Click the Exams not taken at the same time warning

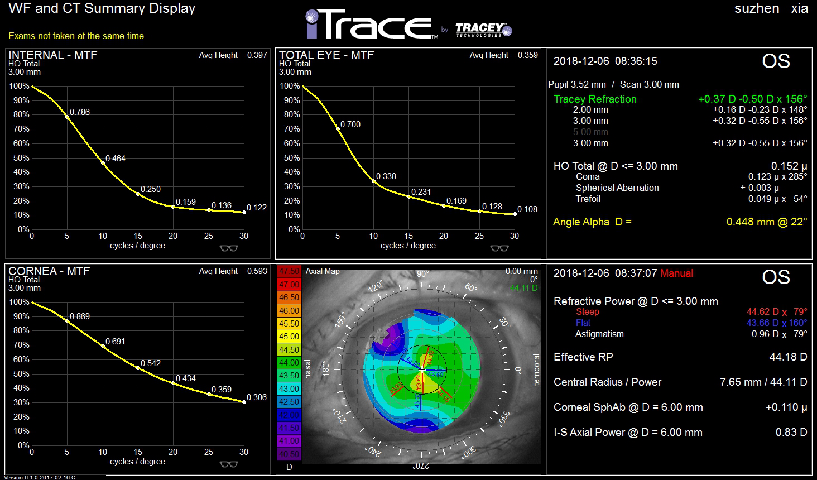pos(76,36)
